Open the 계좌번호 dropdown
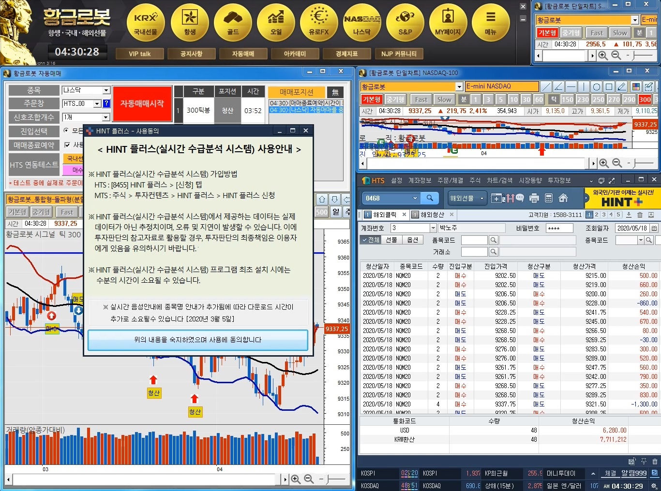The height and width of the screenshot is (491, 661). 433,228
